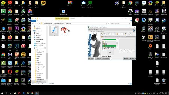Open the Epic Privacy Browser desktop icon

coord(30,12)
